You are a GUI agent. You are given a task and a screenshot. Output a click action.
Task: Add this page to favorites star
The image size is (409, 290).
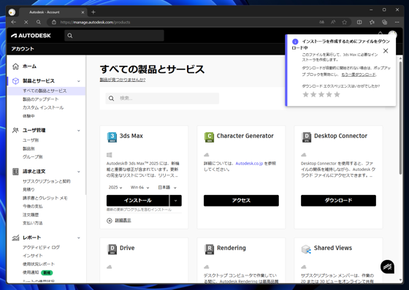coord(345,22)
